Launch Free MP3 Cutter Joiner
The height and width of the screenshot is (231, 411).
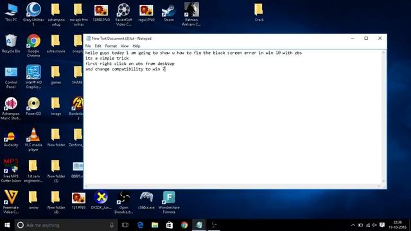point(11,171)
